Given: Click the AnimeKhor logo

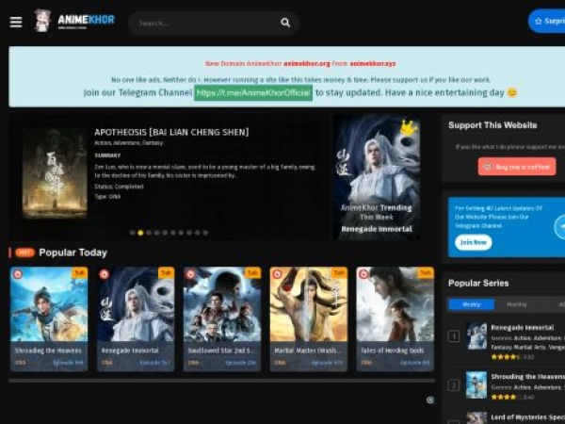Looking at the screenshot, I should pyautogui.click(x=74, y=21).
